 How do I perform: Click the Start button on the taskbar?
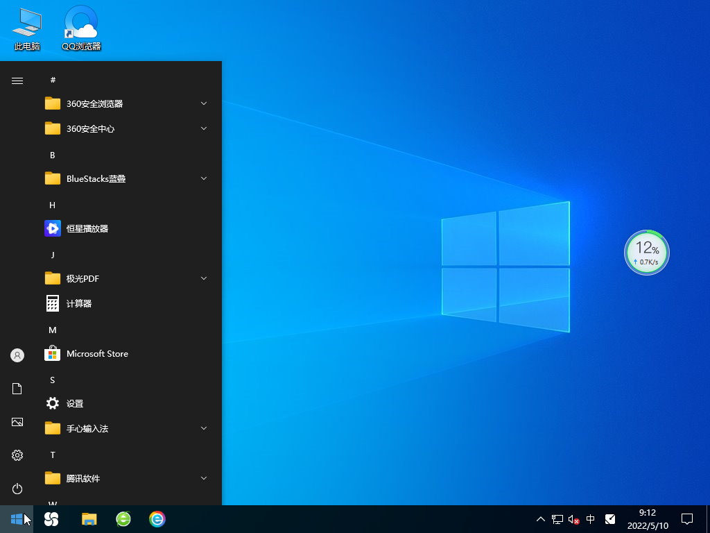pos(17,518)
